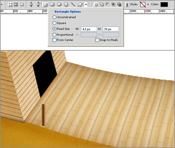Select the Custom Shape tool
Viewport: 175px width, 148px height.
click(x=80, y=4)
